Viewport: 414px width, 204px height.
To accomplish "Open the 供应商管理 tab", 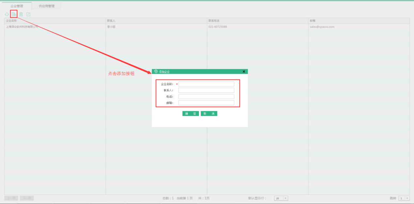I will [x=47, y=6].
